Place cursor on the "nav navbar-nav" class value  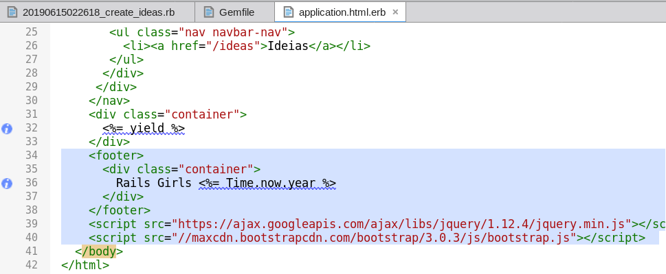click(x=233, y=32)
